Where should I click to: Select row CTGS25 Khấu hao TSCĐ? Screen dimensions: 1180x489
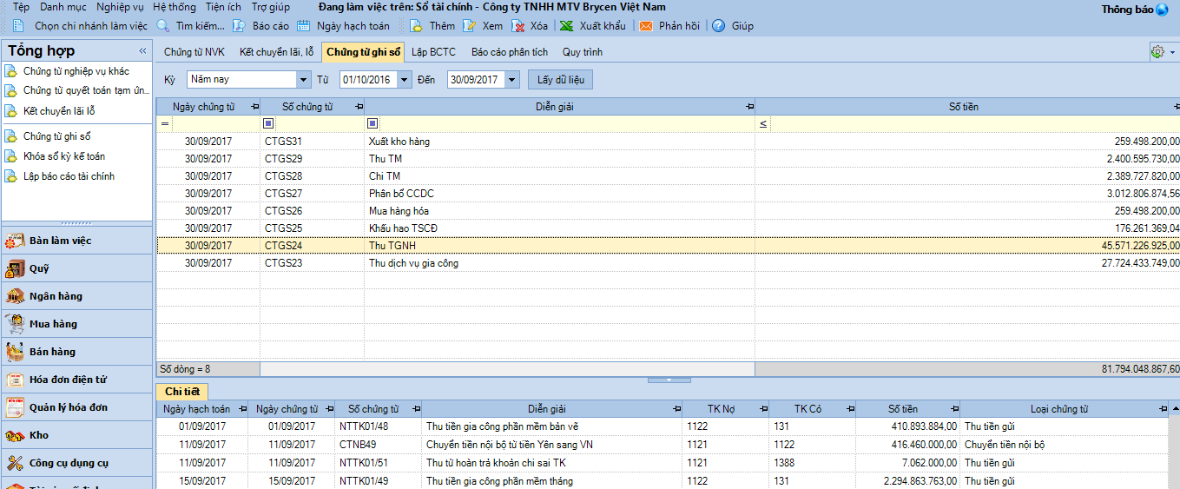pyautogui.click(x=667, y=228)
